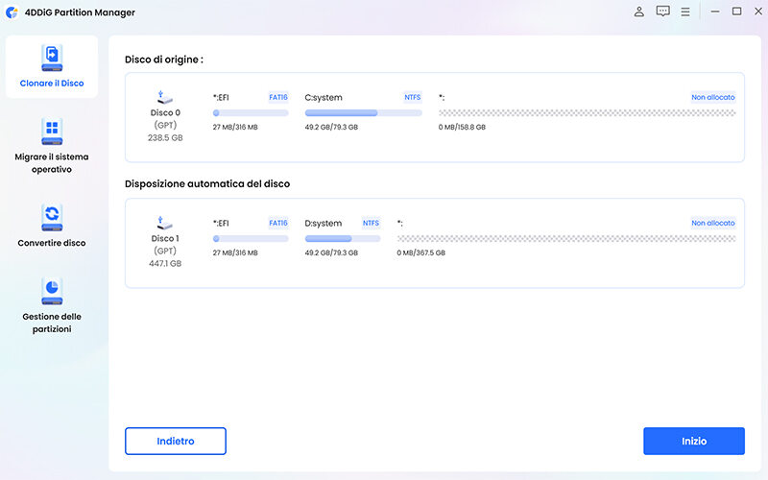This screenshot has height=480, width=768.
Task: Click the 4DDiG app logo
Action: (12, 12)
